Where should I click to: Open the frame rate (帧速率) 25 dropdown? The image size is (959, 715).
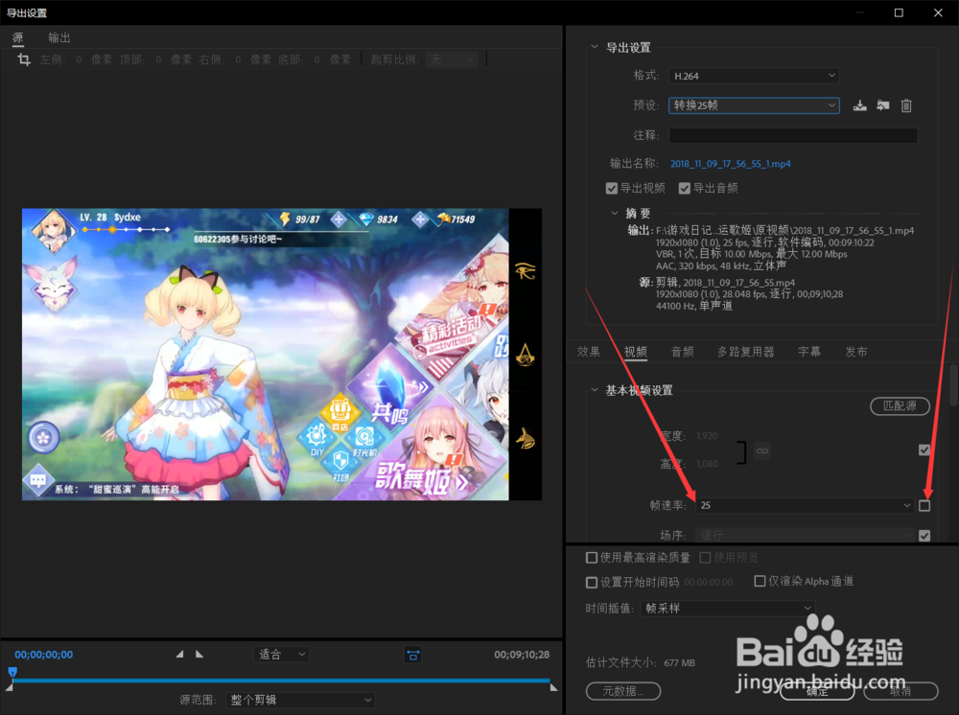tap(805, 505)
